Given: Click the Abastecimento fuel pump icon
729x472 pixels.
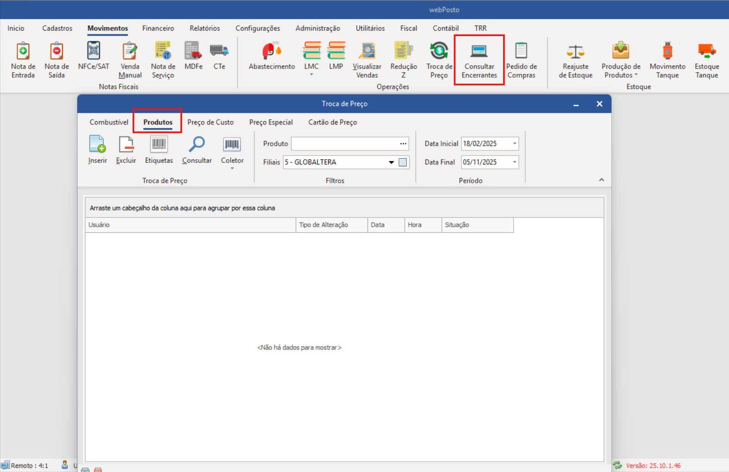Looking at the screenshot, I should pyautogui.click(x=272, y=51).
